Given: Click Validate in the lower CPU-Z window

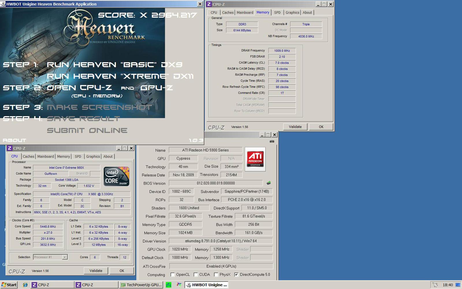Looking at the screenshot, I should point(96,271).
